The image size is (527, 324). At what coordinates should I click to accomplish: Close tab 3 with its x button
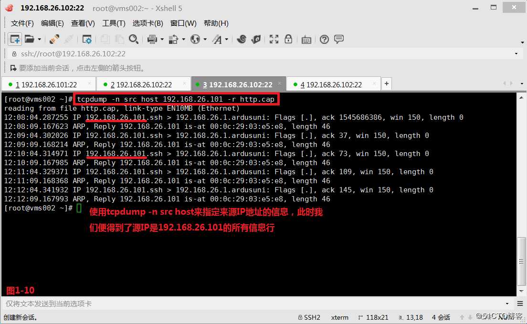pyautogui.click(x=280, y=83)
